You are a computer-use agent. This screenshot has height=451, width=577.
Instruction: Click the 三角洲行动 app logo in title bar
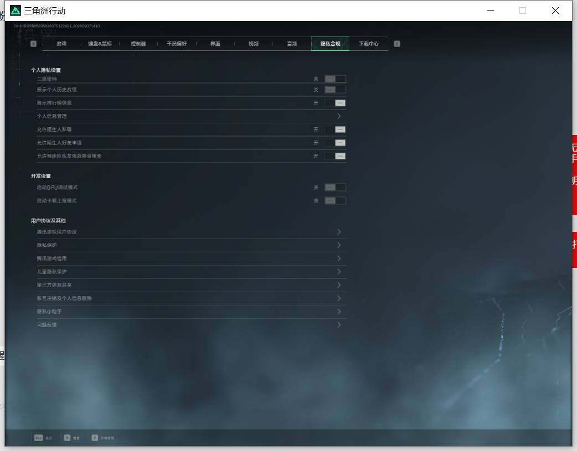pos(16,11)
